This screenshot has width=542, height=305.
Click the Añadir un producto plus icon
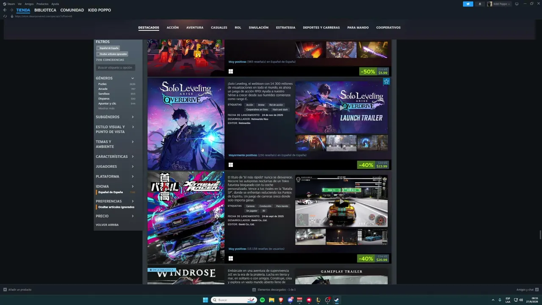5,290
